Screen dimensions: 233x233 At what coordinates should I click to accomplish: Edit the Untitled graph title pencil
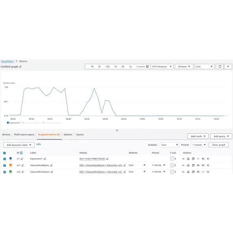click(x=20, y=67)
